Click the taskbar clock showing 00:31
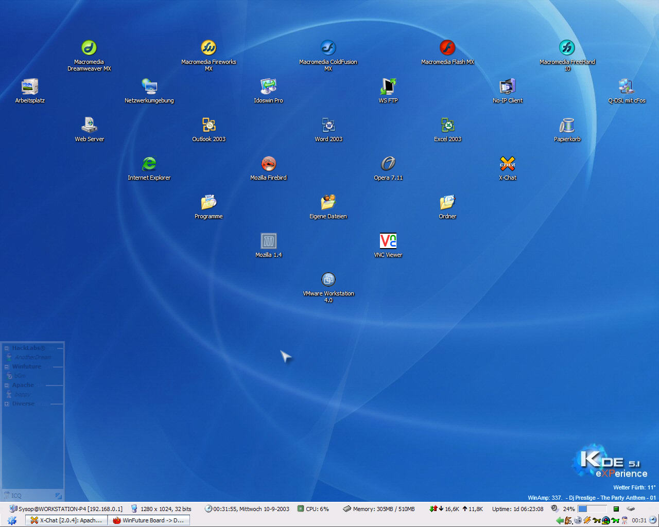The height and width of the screenshot is (527, 659). [639, 520]
